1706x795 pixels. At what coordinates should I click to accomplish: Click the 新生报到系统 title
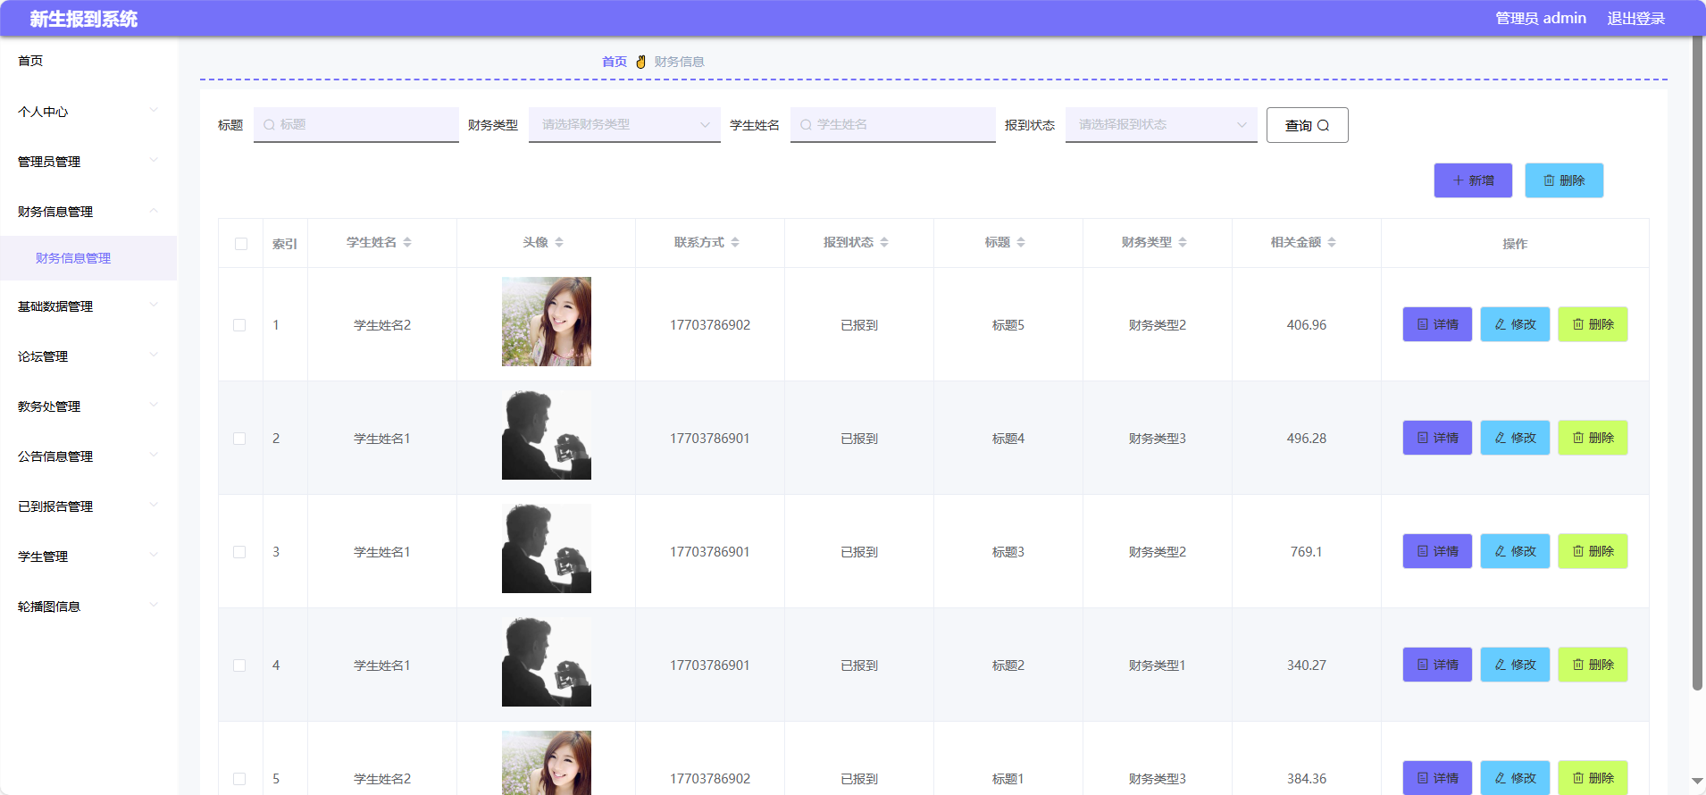[84, 19]
